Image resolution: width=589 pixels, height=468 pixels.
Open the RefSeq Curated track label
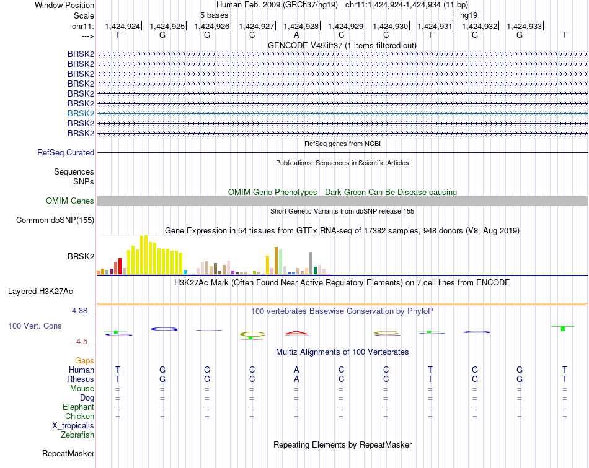(x=66, y=153)
